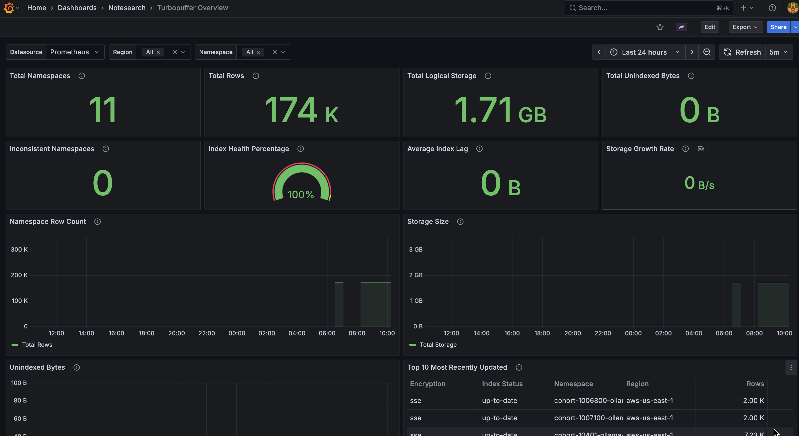
Task: Star this dashboard as favorite
Action: click(660, 27)
